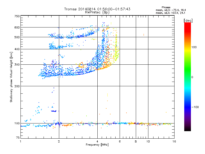Click colorbar label '-100'

(195, 107)
